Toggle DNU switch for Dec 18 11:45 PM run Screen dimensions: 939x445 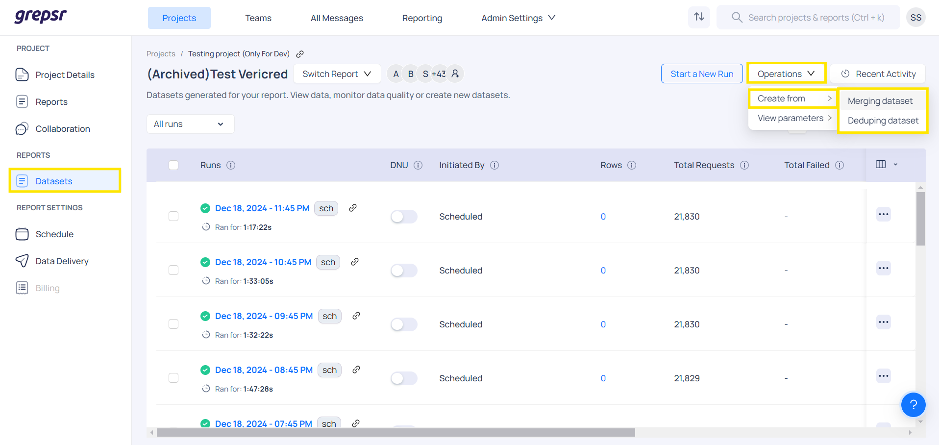click(404, 217)
